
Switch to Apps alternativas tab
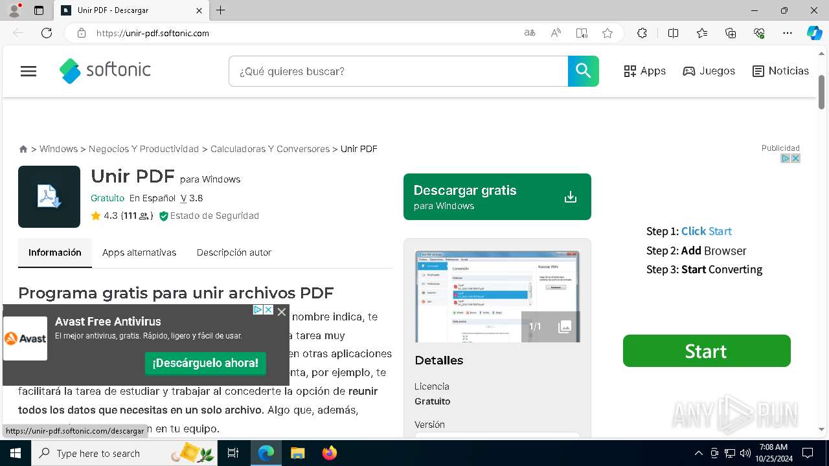pos(139,252)
